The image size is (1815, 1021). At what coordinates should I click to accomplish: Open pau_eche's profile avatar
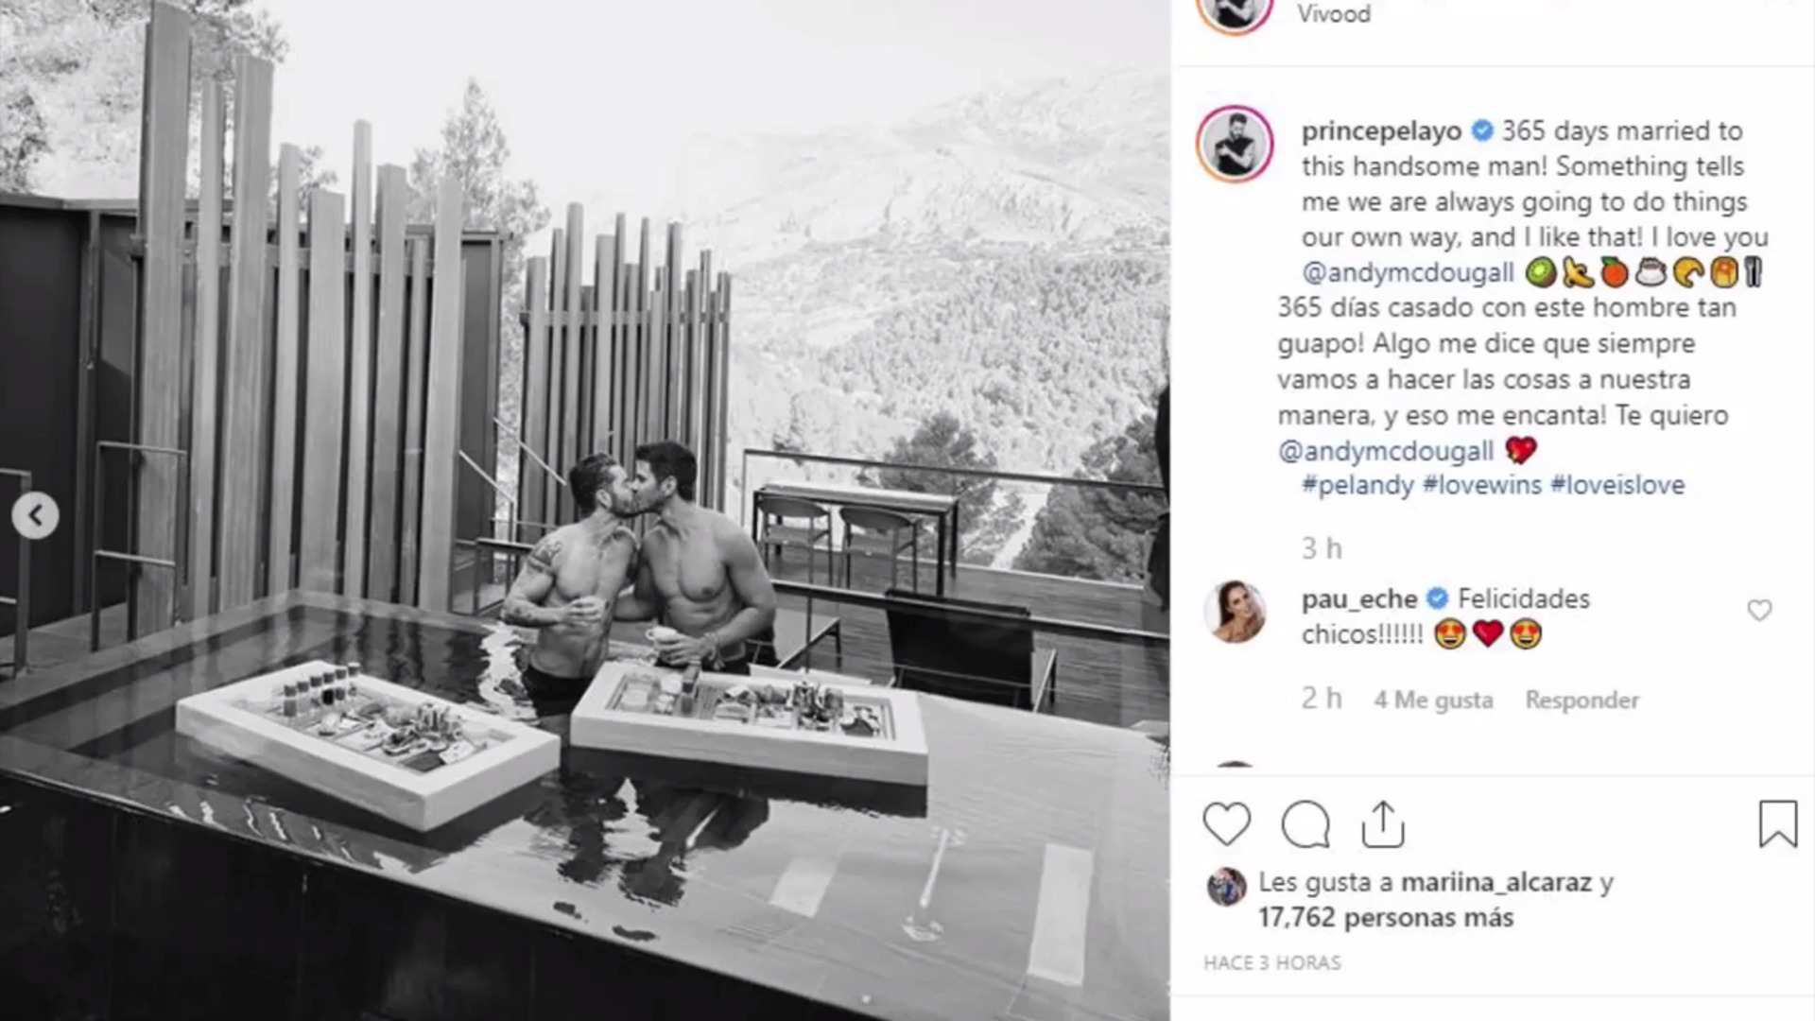[x=1235, y=611]
